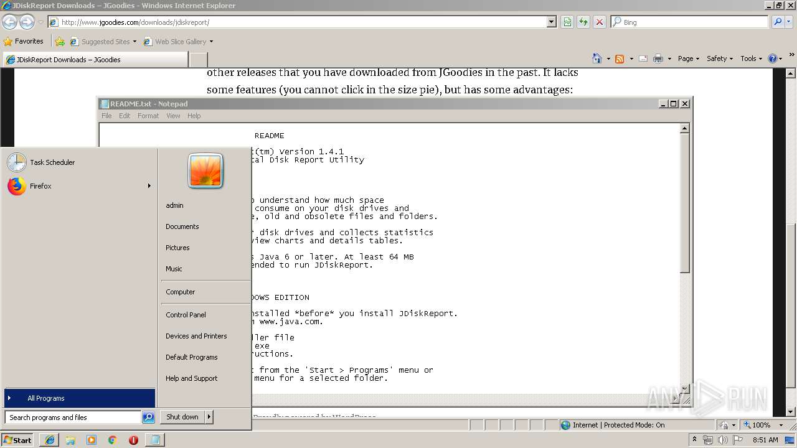Click Notepad scrollbar up arrow
The width and height of the screenshot is (797, 448).
(684, 128)
